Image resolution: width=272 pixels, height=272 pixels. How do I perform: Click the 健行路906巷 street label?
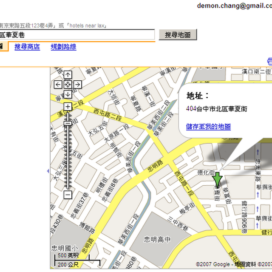pyautogui.click(x=244, y=217)
